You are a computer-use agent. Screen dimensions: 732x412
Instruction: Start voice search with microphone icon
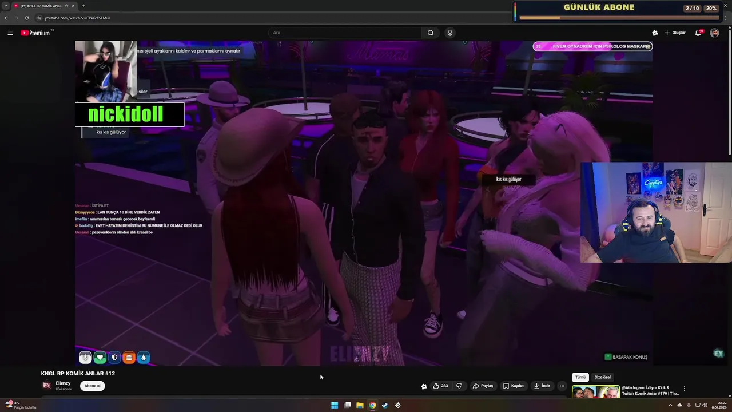(x=450, y=33)
